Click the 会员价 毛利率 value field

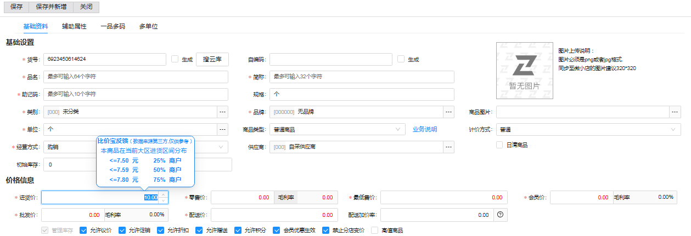click(x=654, y=197)
